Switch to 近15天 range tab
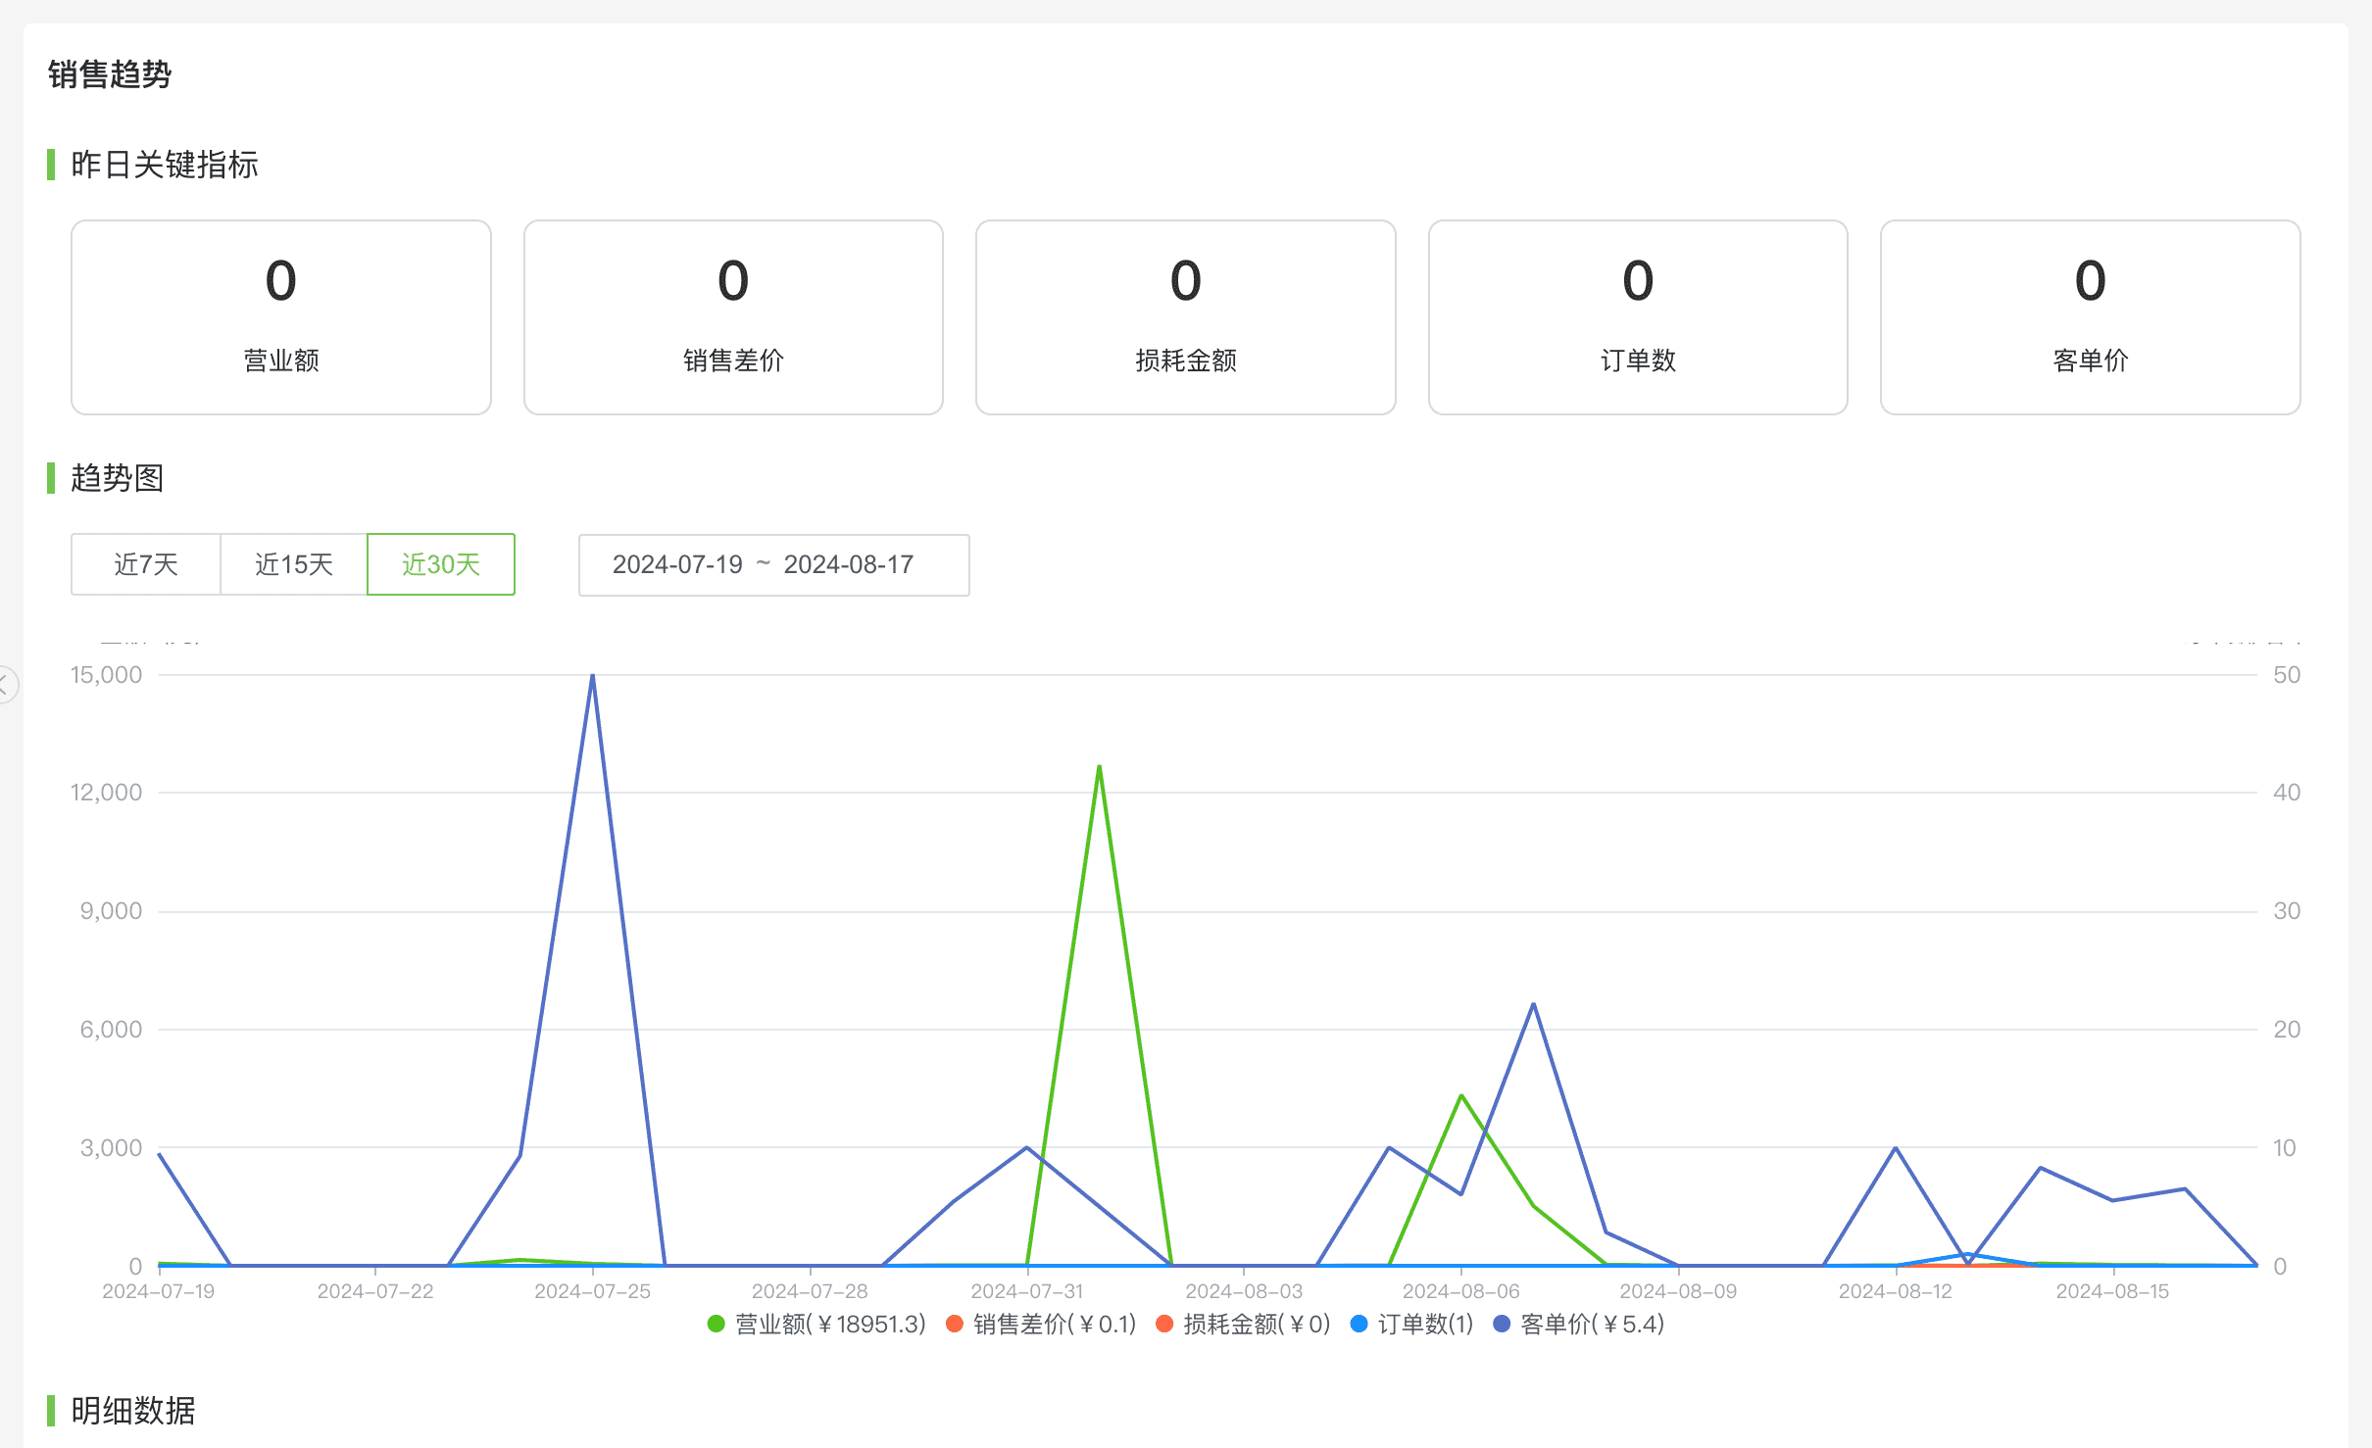This screenshot has height=1448, width=2372. click(x=294, y=564)
